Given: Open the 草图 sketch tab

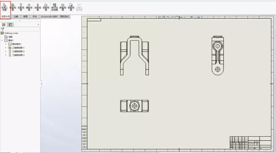Looking at the screenshot, I should (x=25, y=17).
